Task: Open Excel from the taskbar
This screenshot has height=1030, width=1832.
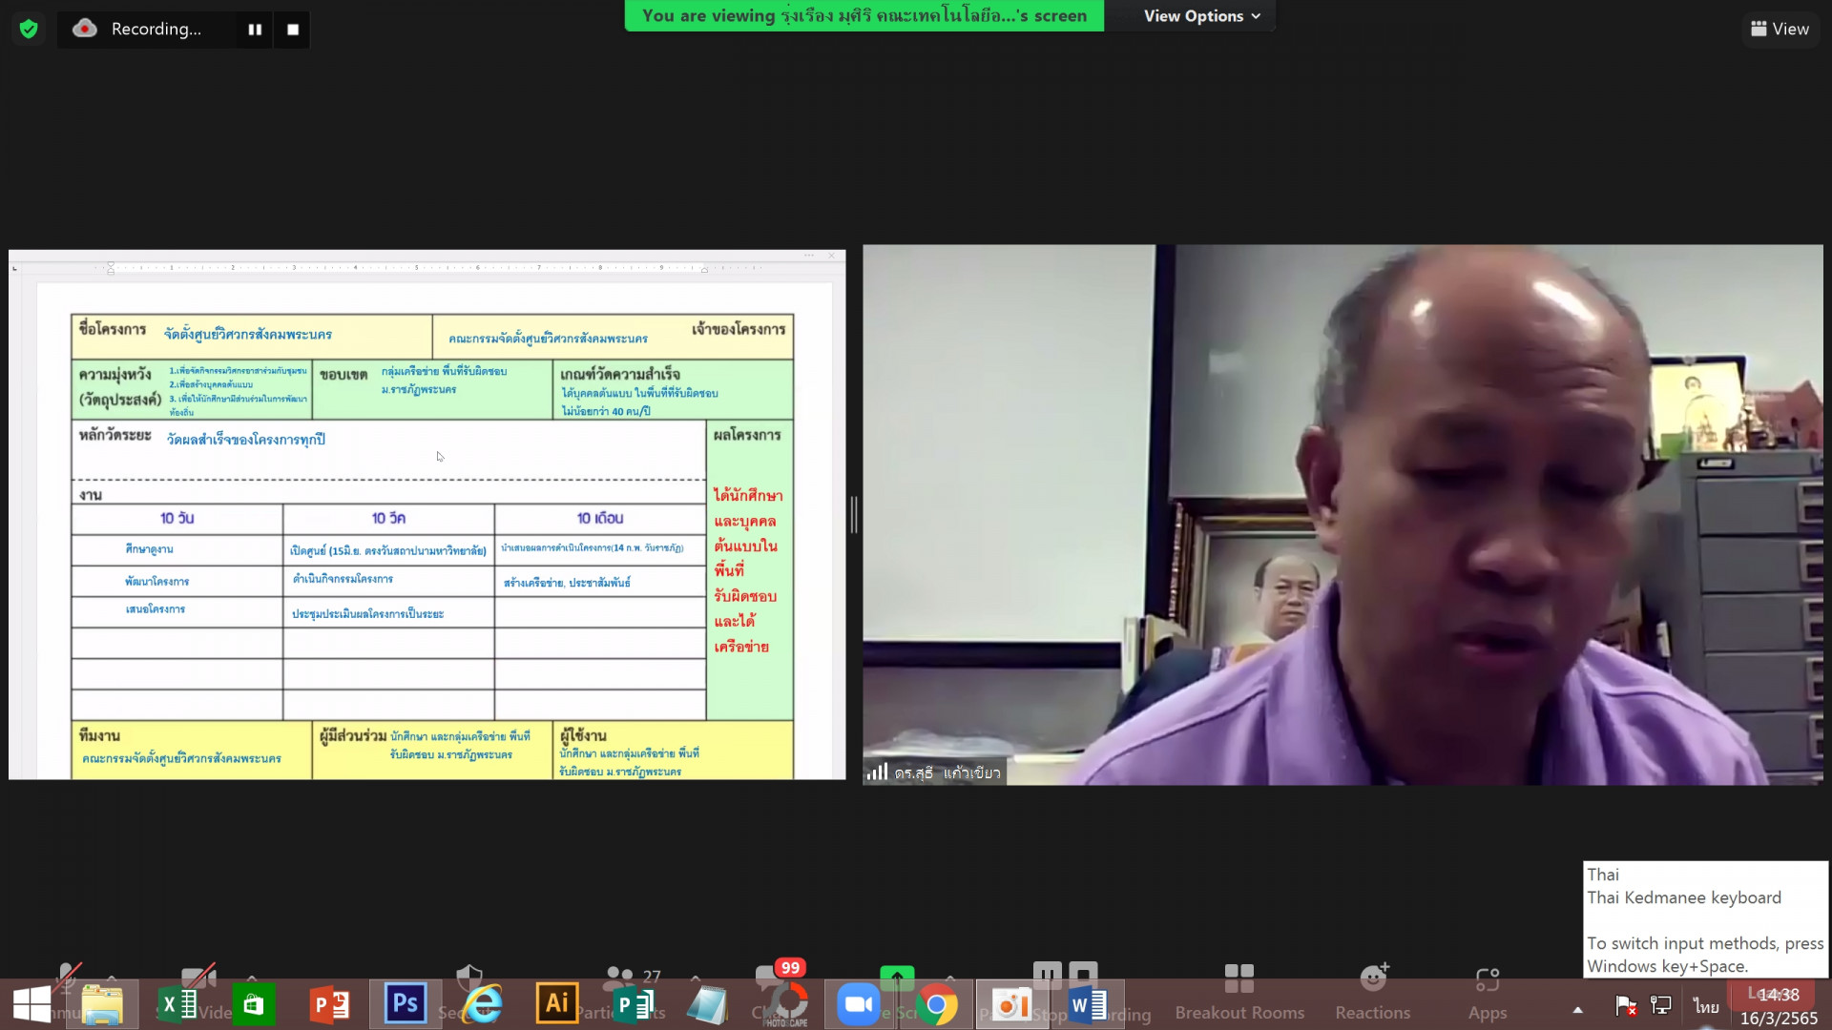Action: click(177, 1004)
